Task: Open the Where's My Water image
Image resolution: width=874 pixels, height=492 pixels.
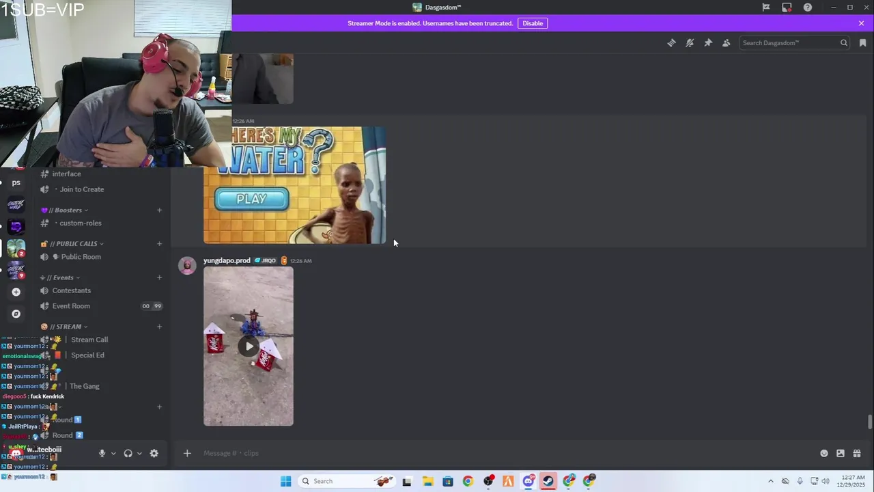Action: click(294, 184)
